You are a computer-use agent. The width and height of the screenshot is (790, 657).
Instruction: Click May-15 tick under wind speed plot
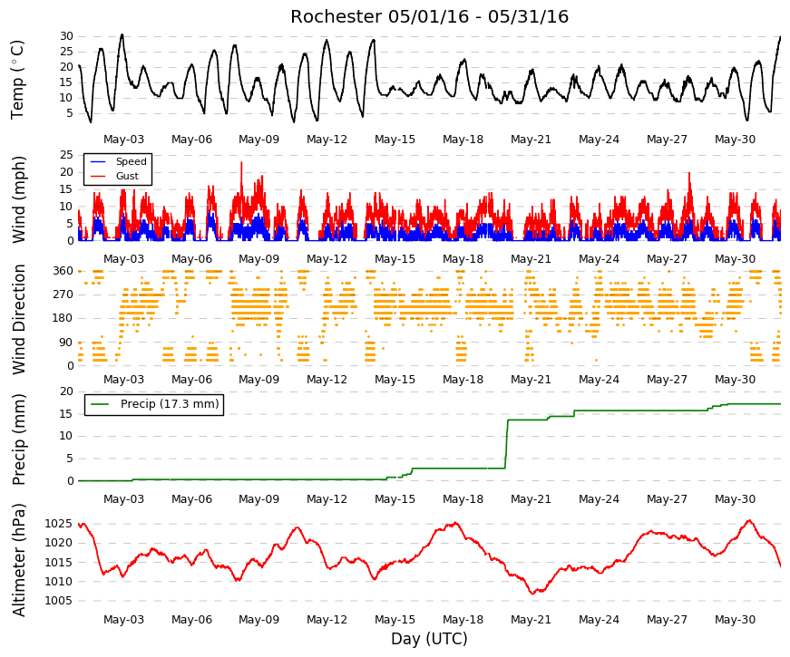tap(395, 259)
